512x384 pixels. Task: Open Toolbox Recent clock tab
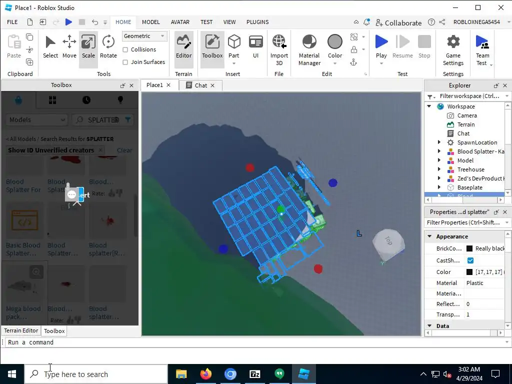pos(86,100)
